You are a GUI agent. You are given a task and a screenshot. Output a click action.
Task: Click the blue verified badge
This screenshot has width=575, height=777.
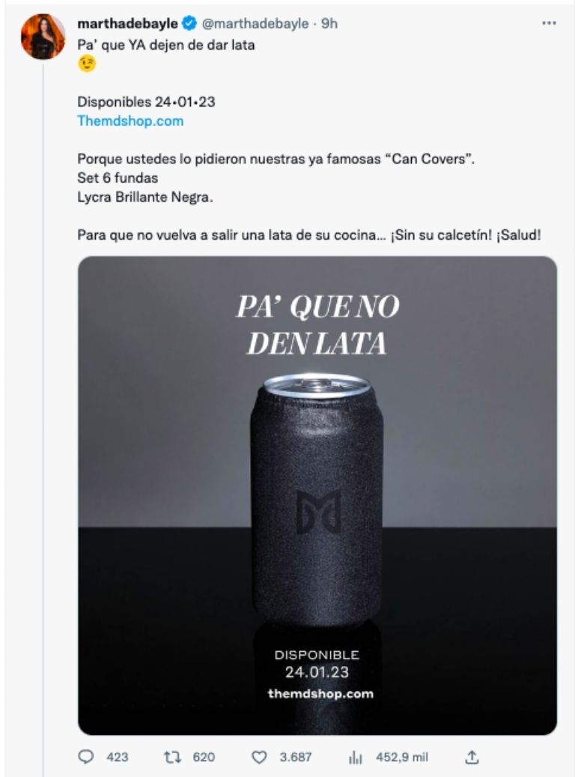tap(190, 24)
